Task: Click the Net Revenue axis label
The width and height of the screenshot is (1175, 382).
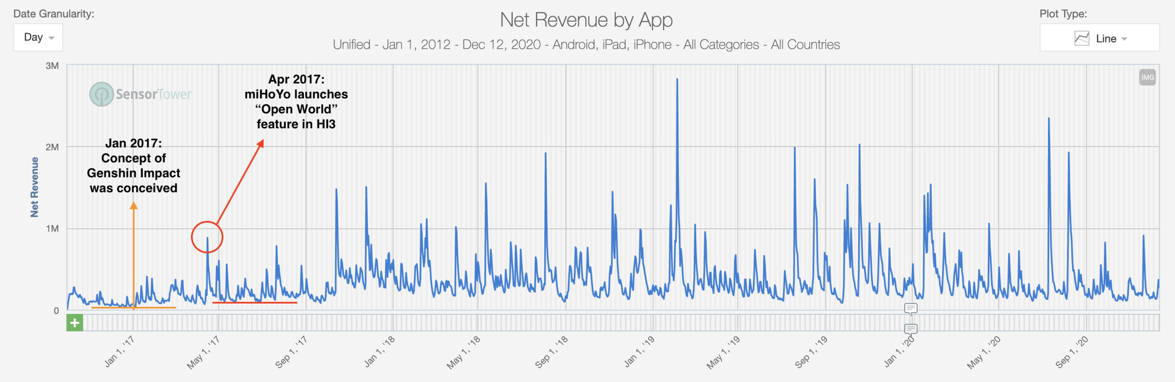Action: [34, 187]
